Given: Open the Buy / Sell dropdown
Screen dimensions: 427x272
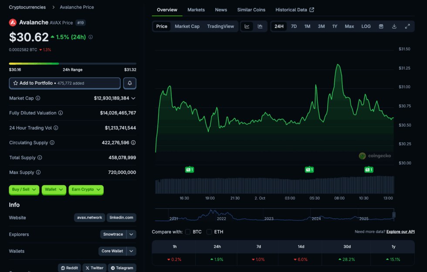Looking at the screenshot, I should pyautogui.click(x=24, y=190).
